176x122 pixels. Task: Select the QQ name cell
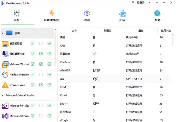pyautogui.click(x=62, y=79)
